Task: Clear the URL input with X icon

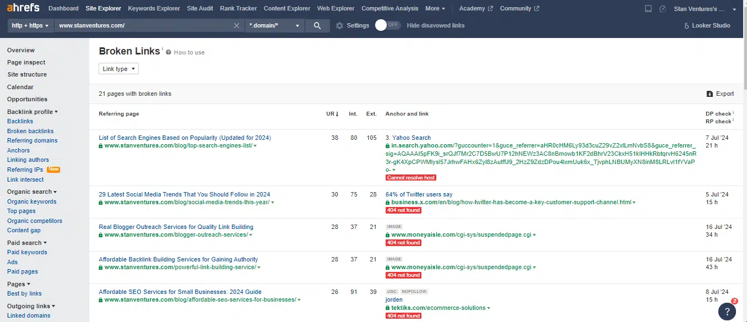Action: [x=236, y=26]
